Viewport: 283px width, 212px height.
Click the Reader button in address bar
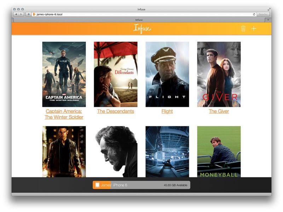(263, 14)
